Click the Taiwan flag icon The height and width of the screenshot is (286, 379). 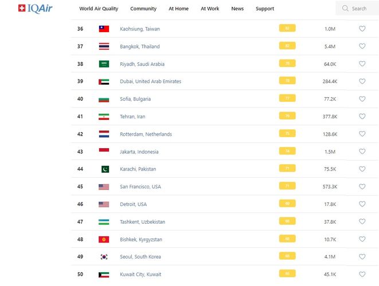point(104,29)
